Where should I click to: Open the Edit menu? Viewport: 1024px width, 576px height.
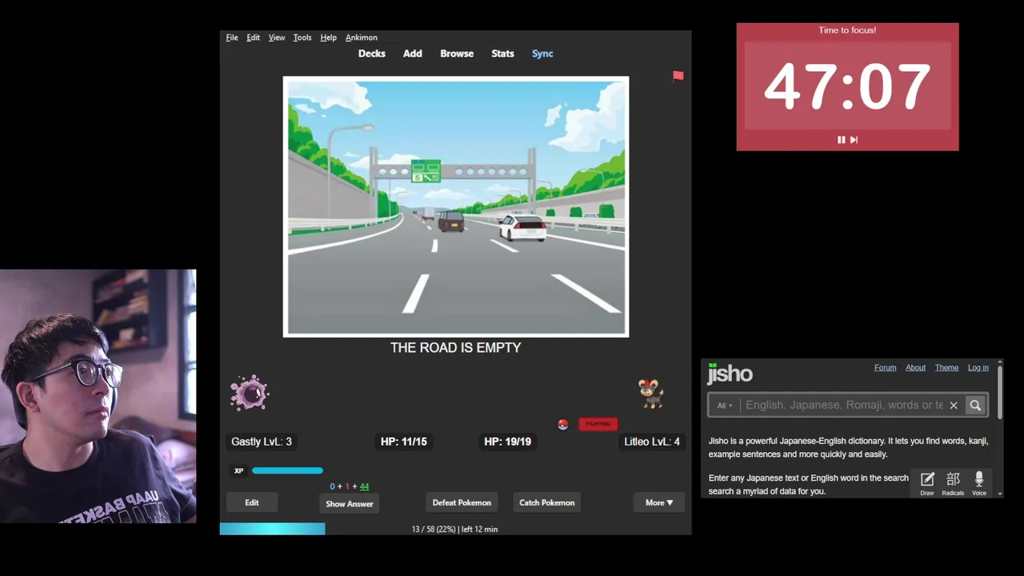tap(253, 38)
